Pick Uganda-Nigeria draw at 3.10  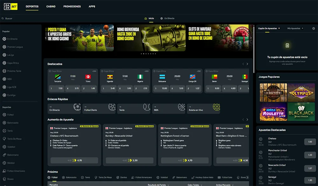125,88
